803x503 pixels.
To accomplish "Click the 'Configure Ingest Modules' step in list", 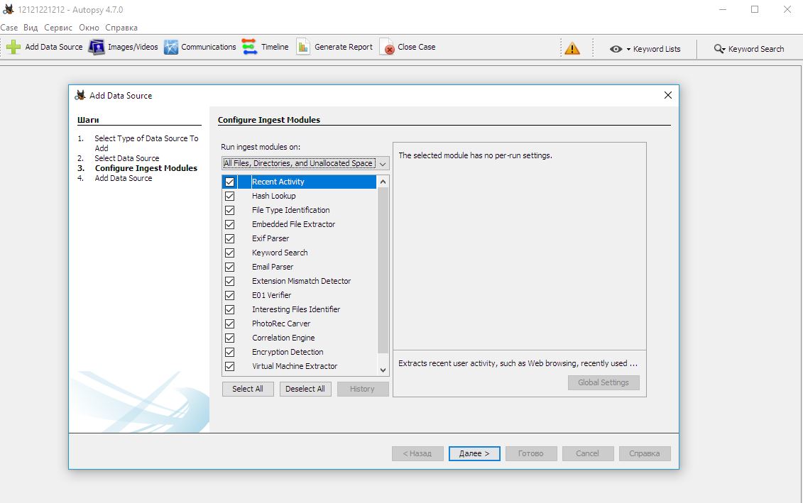I will tap(146, 168).
